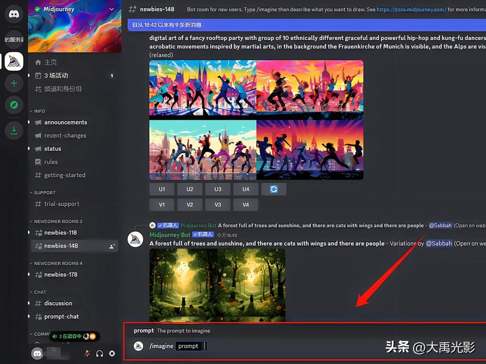Click the U3 upscale button
486x364 pixels.
pyautogui.click(x=218, y=189)
